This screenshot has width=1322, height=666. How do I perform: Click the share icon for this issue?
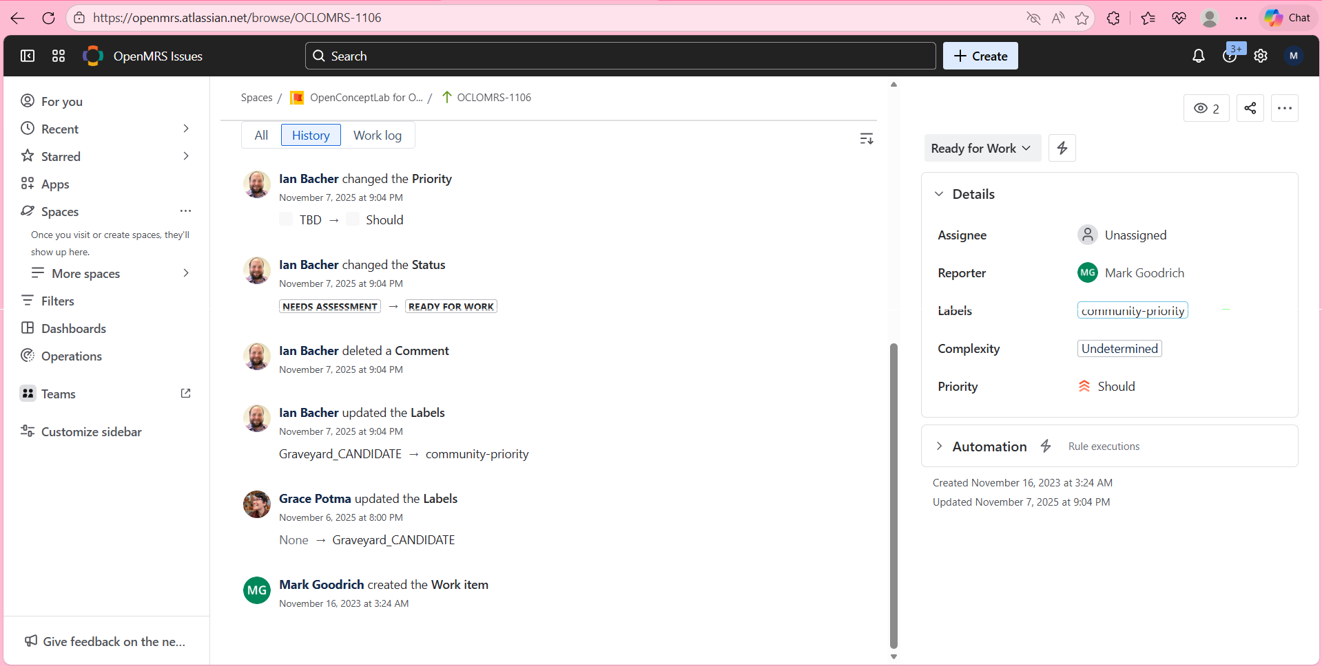(1250, 108)
